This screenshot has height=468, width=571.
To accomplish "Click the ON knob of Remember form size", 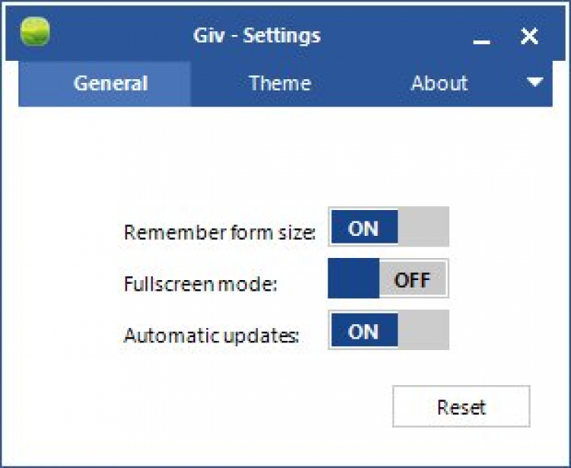I will pos(363,227).
